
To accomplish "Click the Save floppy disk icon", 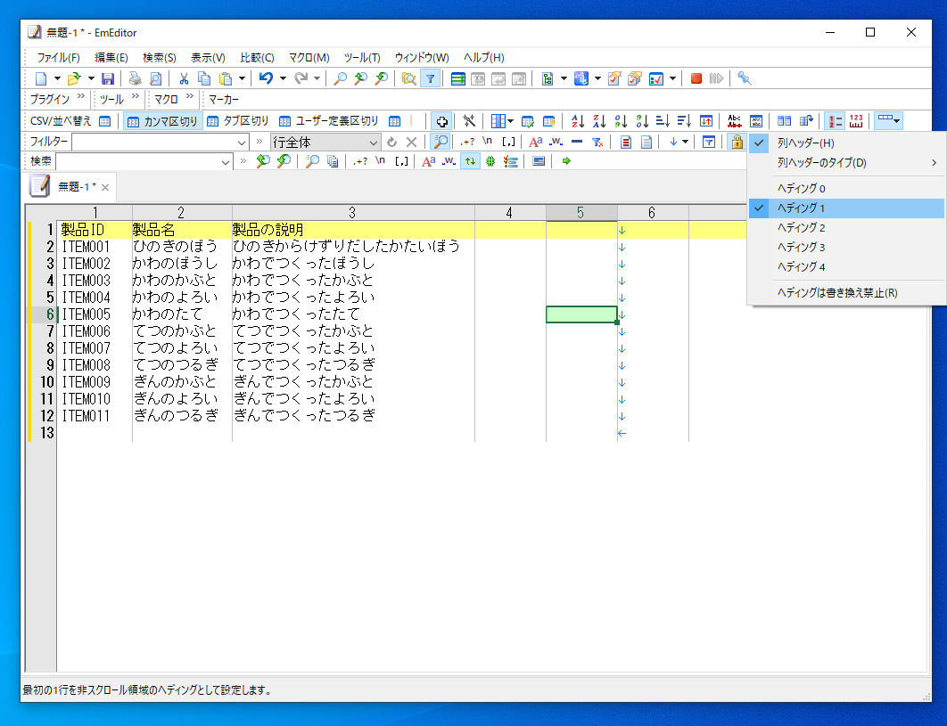I will [x=108, y=79].
